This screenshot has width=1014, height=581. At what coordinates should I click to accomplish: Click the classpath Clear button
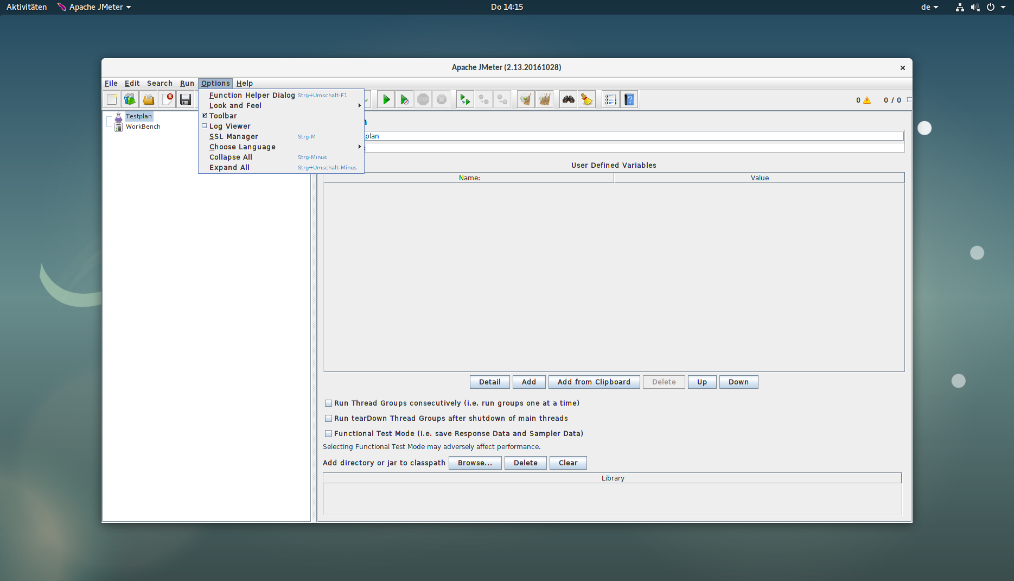pos(568,463)
